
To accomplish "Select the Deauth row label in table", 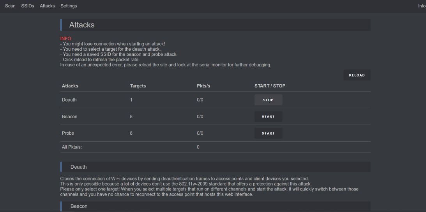I will pyautogui.click(x=69, y=100).
